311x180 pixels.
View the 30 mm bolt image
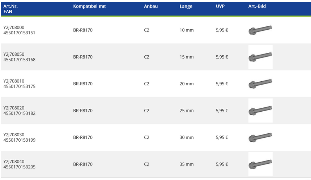tap(260, 137)
